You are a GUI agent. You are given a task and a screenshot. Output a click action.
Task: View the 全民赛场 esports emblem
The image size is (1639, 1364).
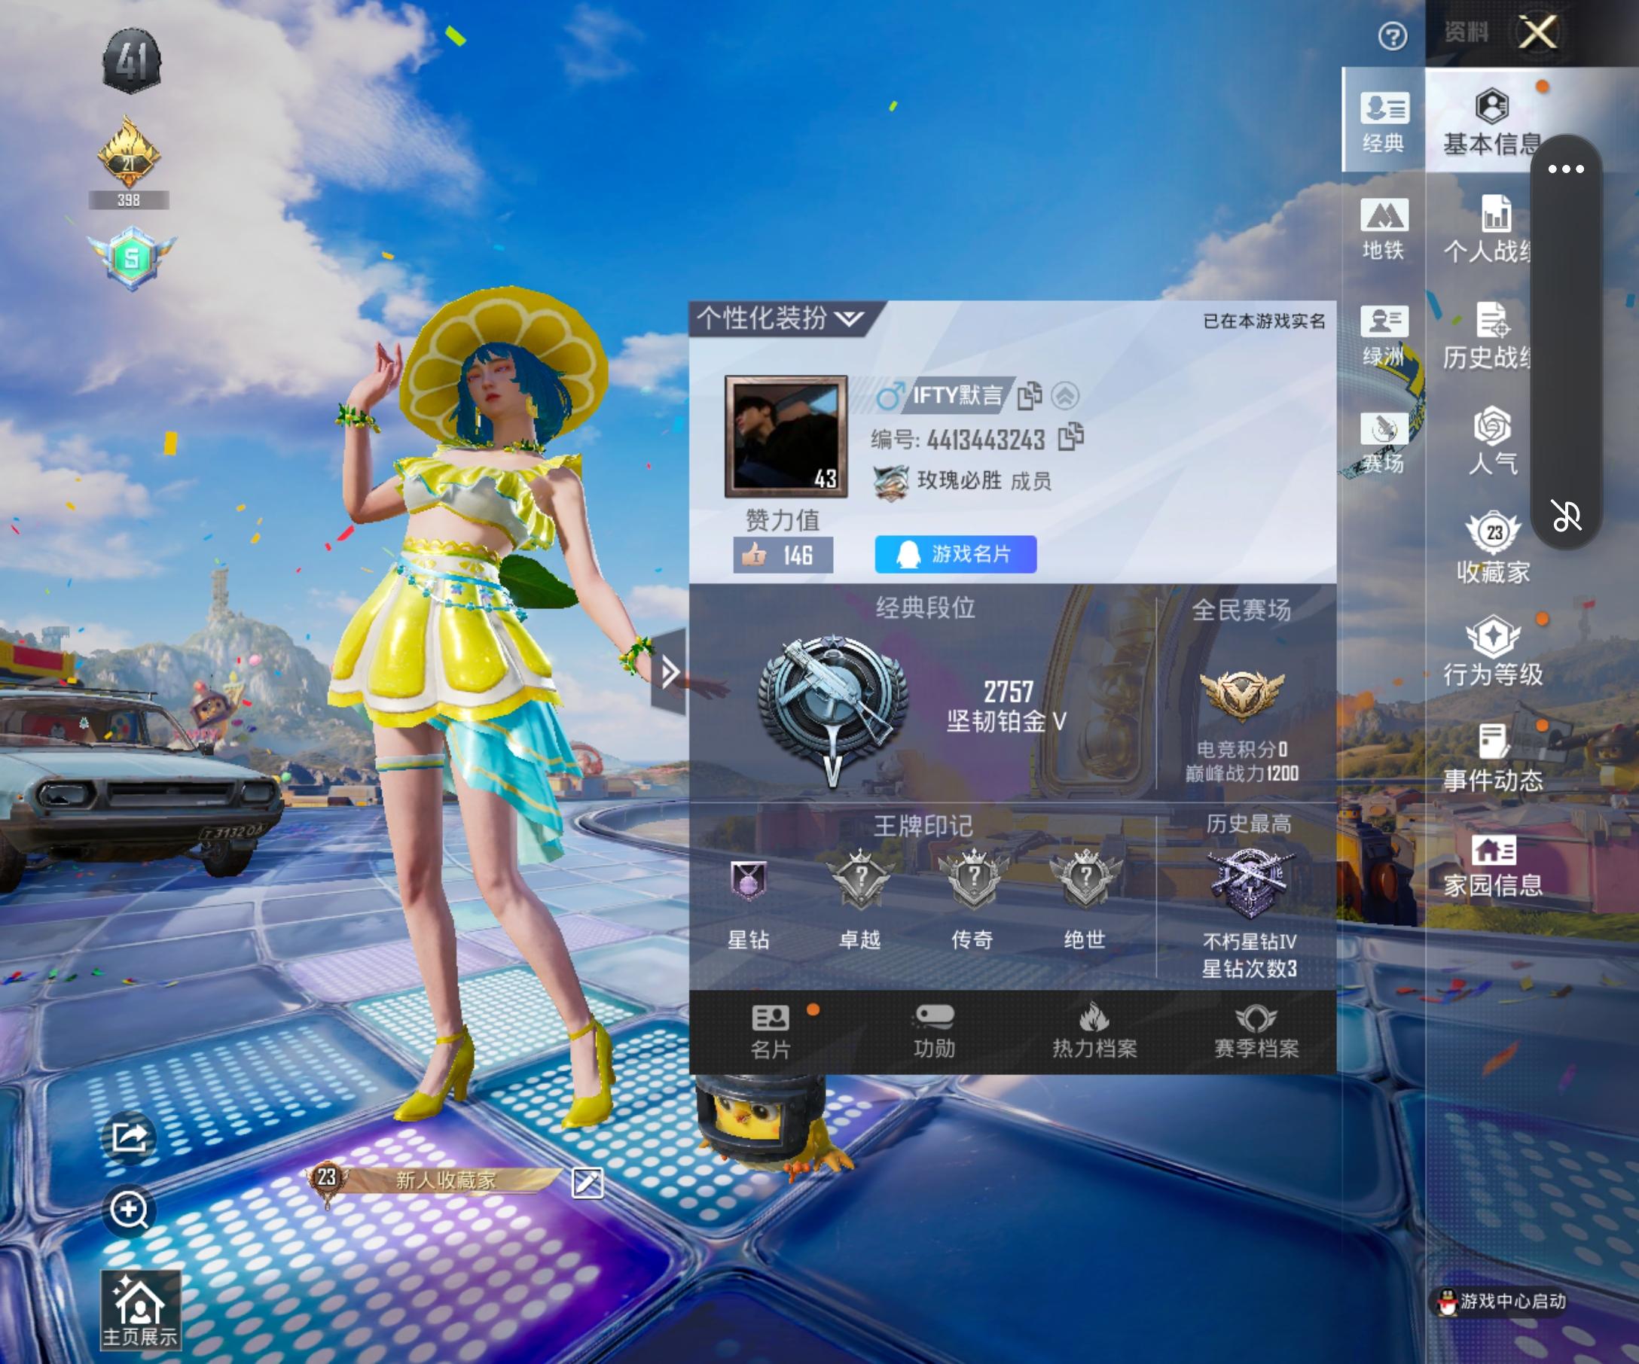[x=1241, y=693]
